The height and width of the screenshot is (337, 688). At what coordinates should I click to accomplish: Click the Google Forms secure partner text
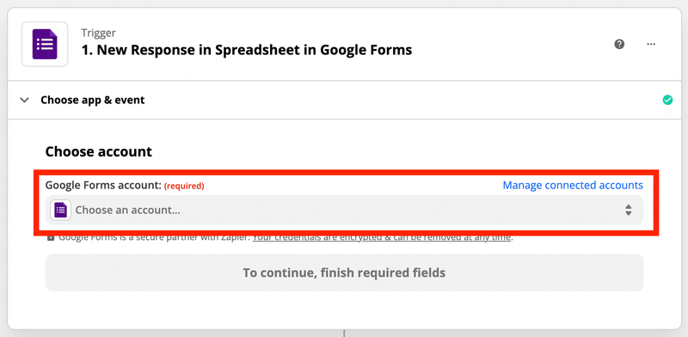tap(155, 237)
